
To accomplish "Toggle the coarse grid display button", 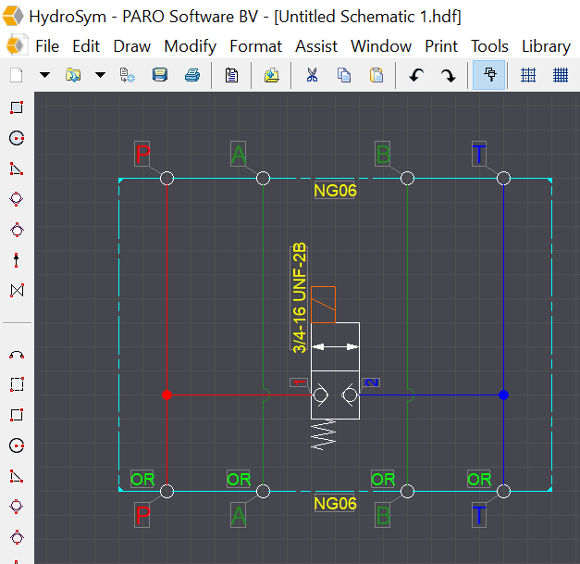I will point(528,75).
